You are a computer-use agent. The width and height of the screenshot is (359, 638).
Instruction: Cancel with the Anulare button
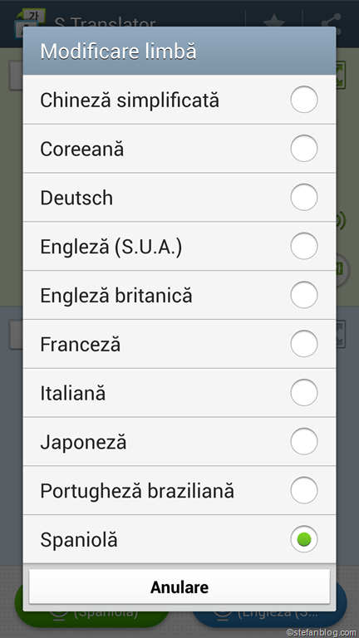(x=179, y=586)
